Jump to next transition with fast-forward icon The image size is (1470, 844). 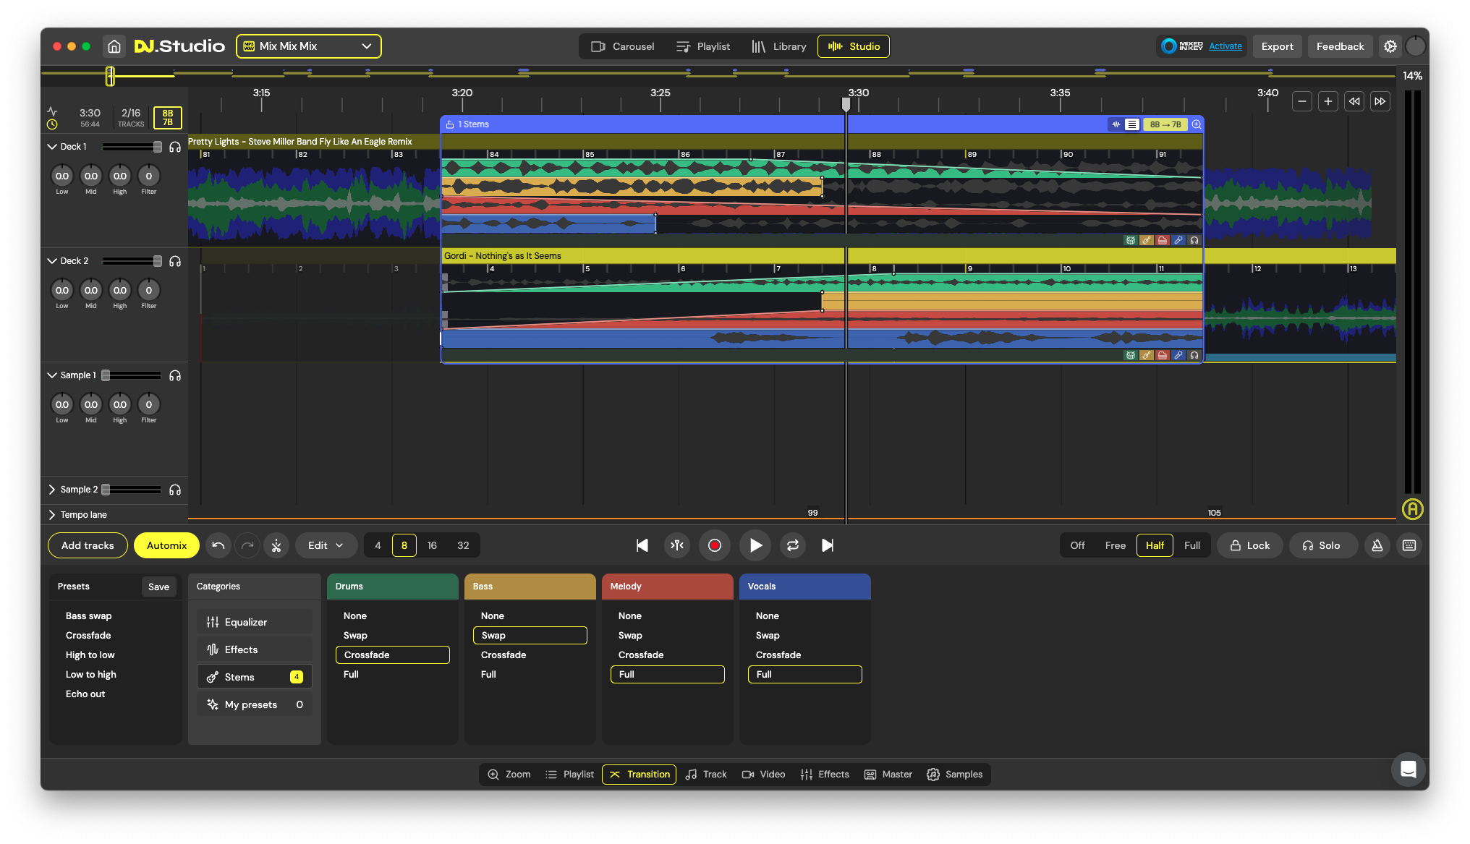[x=1380, y=101]
